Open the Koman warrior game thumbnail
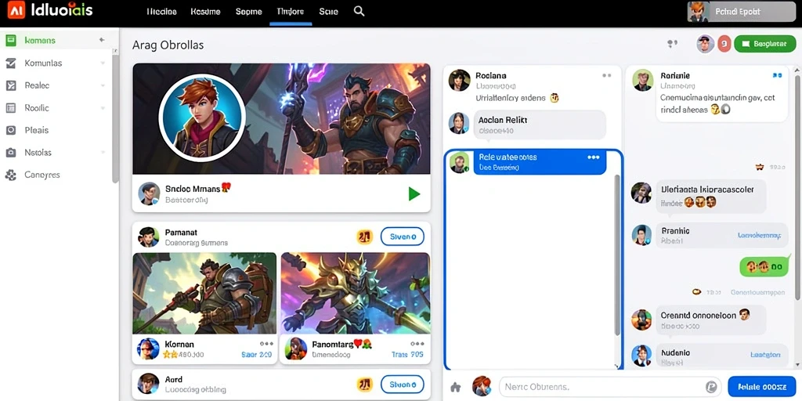Screen dimensions: 802x401 (x=204, y=293)
